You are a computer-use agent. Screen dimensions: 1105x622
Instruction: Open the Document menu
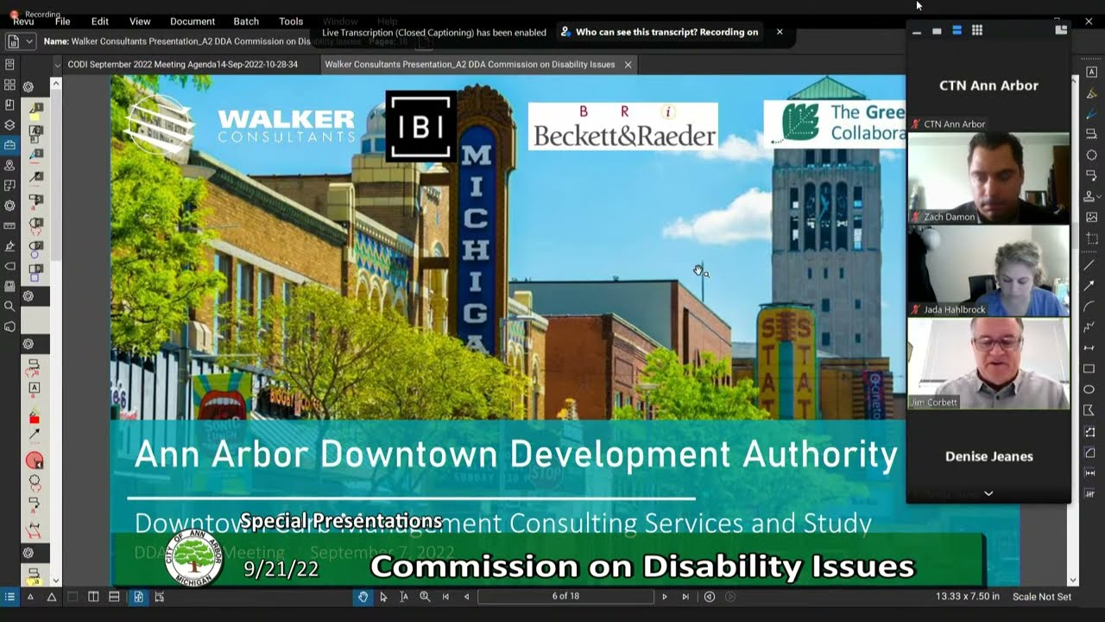[193, 21]
